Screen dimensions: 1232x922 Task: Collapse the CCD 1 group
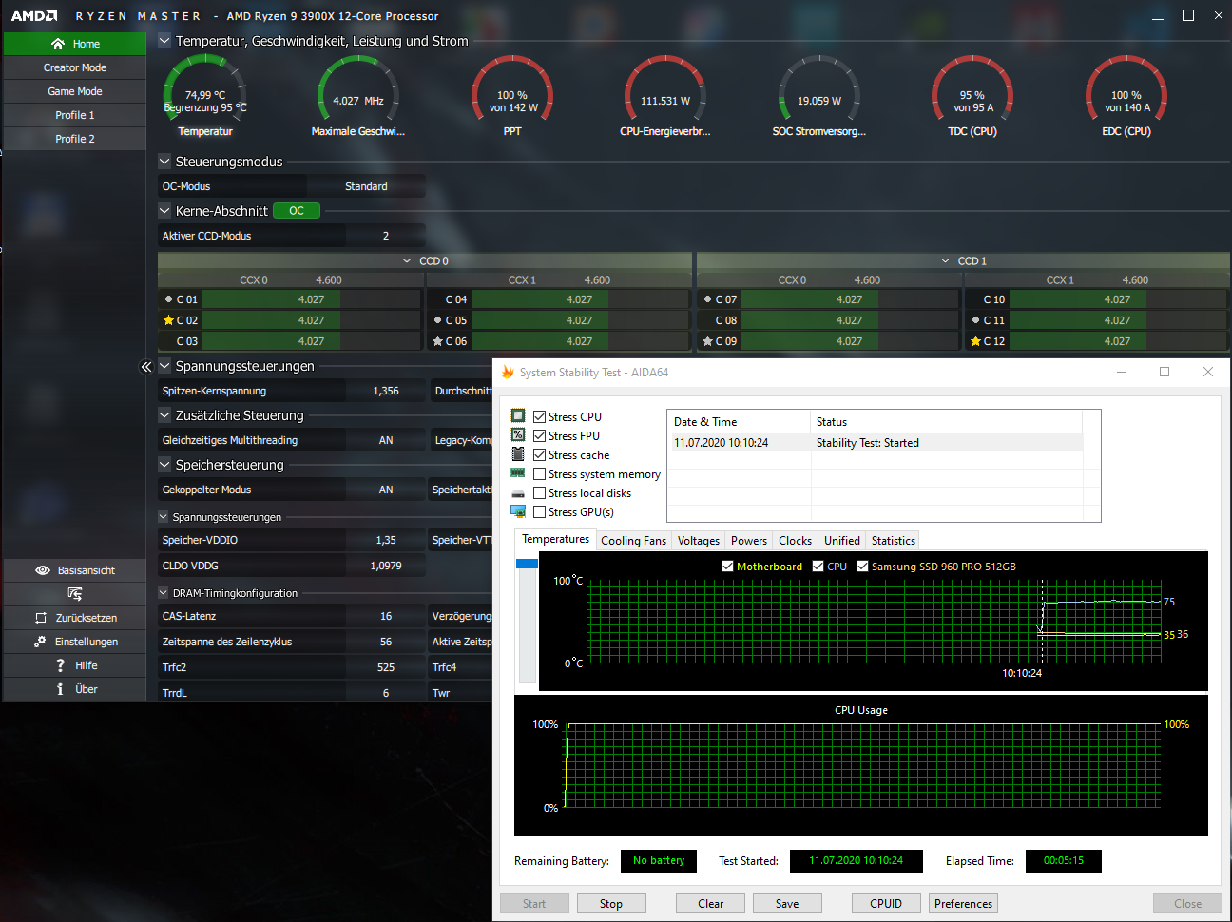(946, 261)
